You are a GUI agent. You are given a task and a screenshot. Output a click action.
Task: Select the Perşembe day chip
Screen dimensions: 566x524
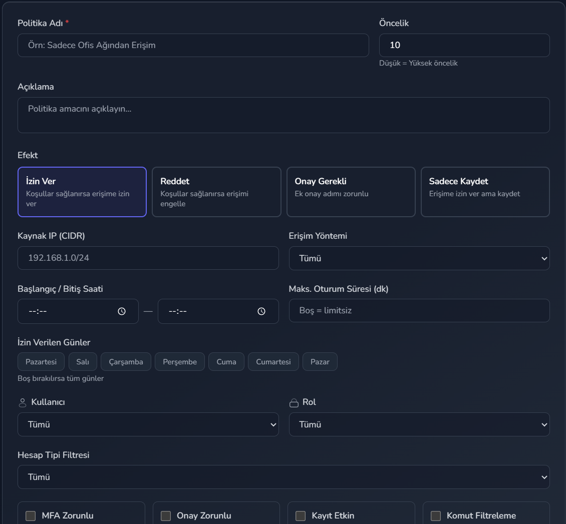tap(180, 362)
